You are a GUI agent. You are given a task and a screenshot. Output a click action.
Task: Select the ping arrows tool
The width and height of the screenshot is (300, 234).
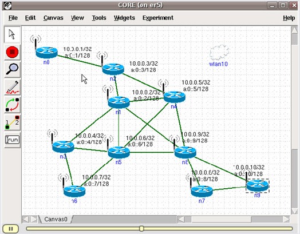(x=12, y=105)
